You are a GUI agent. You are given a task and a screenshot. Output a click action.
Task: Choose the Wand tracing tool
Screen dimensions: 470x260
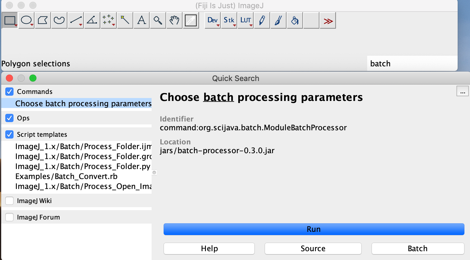click(x=125, y=20)
